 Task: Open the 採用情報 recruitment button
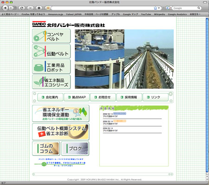[x=129, y=97]
